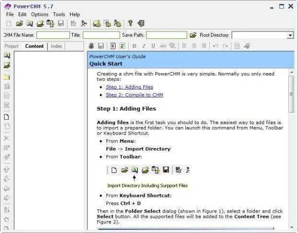Click the window with gears compile icon
The height and width of the screenshot is (233, 298).
[x=107, y=23]
